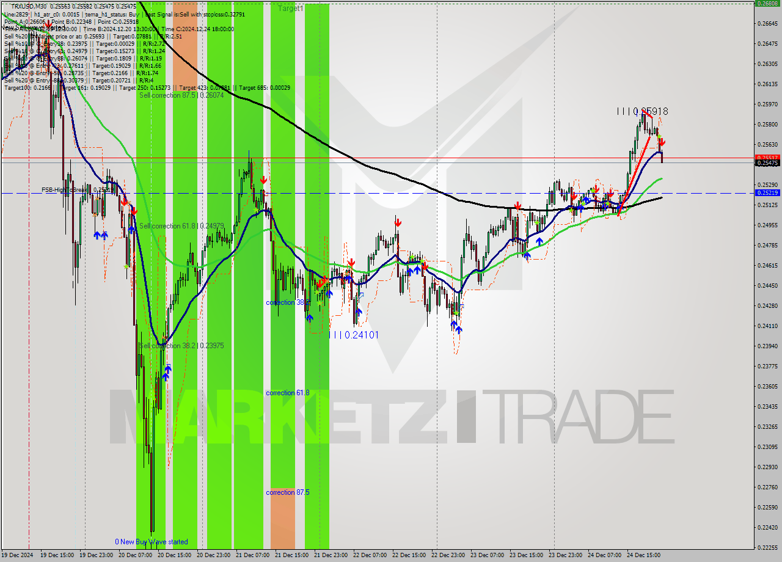Click the '| | | 0.25918' high marker

pos(642,112)
